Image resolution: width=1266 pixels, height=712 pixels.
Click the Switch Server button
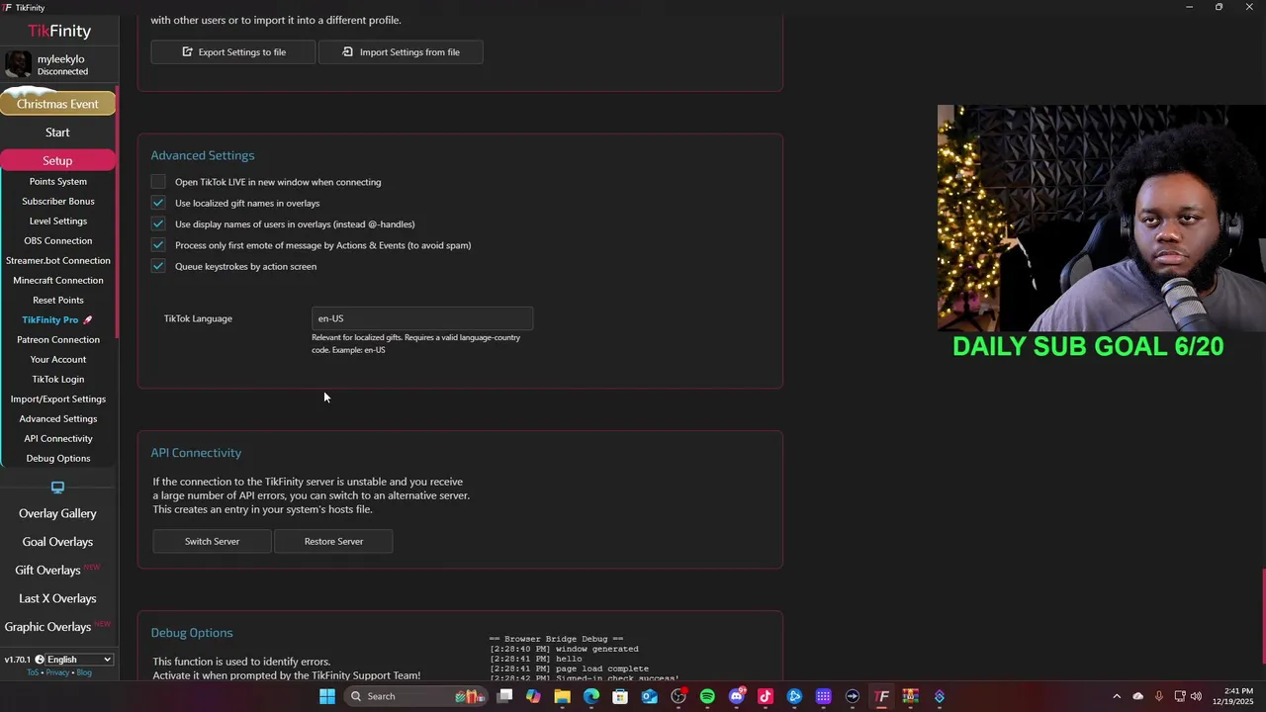point(212,542)
